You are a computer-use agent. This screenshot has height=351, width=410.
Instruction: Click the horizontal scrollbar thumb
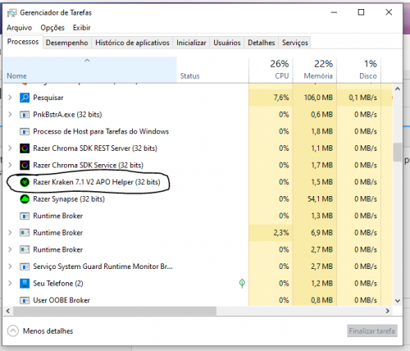115,311
